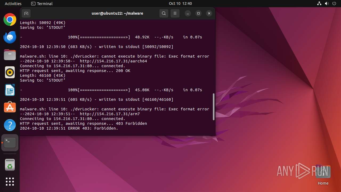Open the Files manager from the dock

coord(10,55)
